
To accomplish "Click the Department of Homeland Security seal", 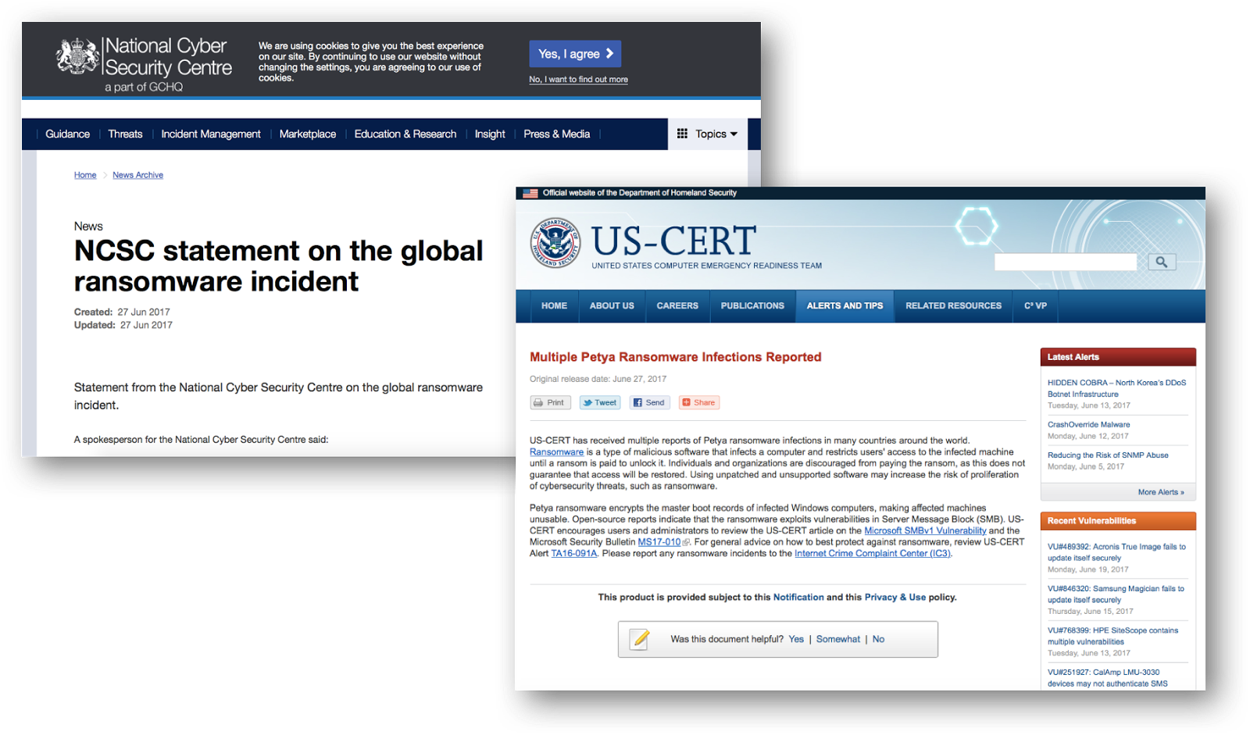I will tap(555, 243).
